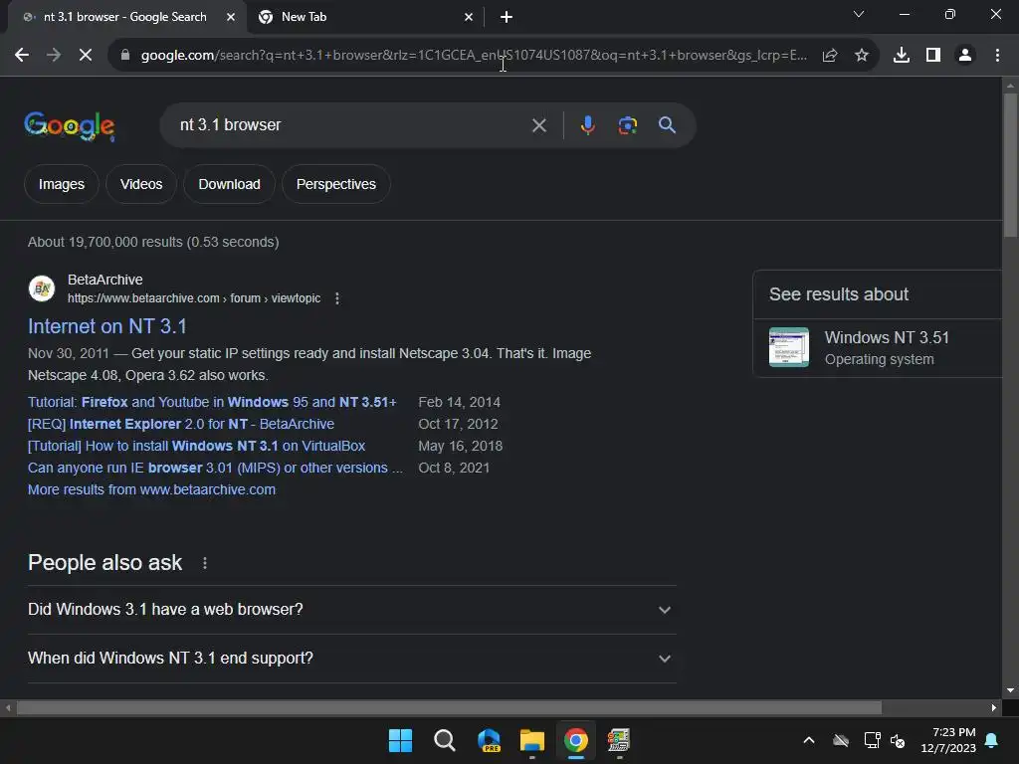1019x764 pixels.
Task: Click the Google search query input field
Action: 351,124
